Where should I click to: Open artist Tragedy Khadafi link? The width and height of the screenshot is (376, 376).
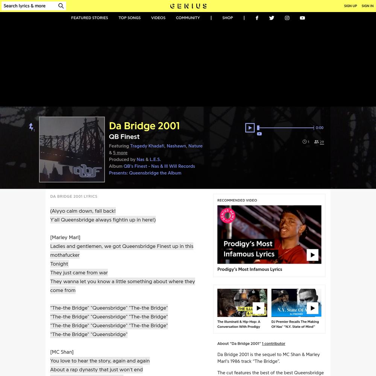[147, 146]
